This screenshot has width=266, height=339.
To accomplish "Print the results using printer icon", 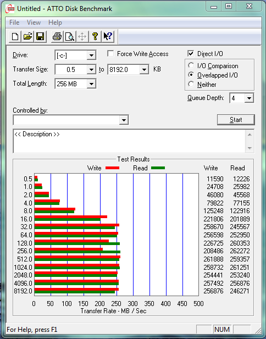I will [x=57, y=36].
